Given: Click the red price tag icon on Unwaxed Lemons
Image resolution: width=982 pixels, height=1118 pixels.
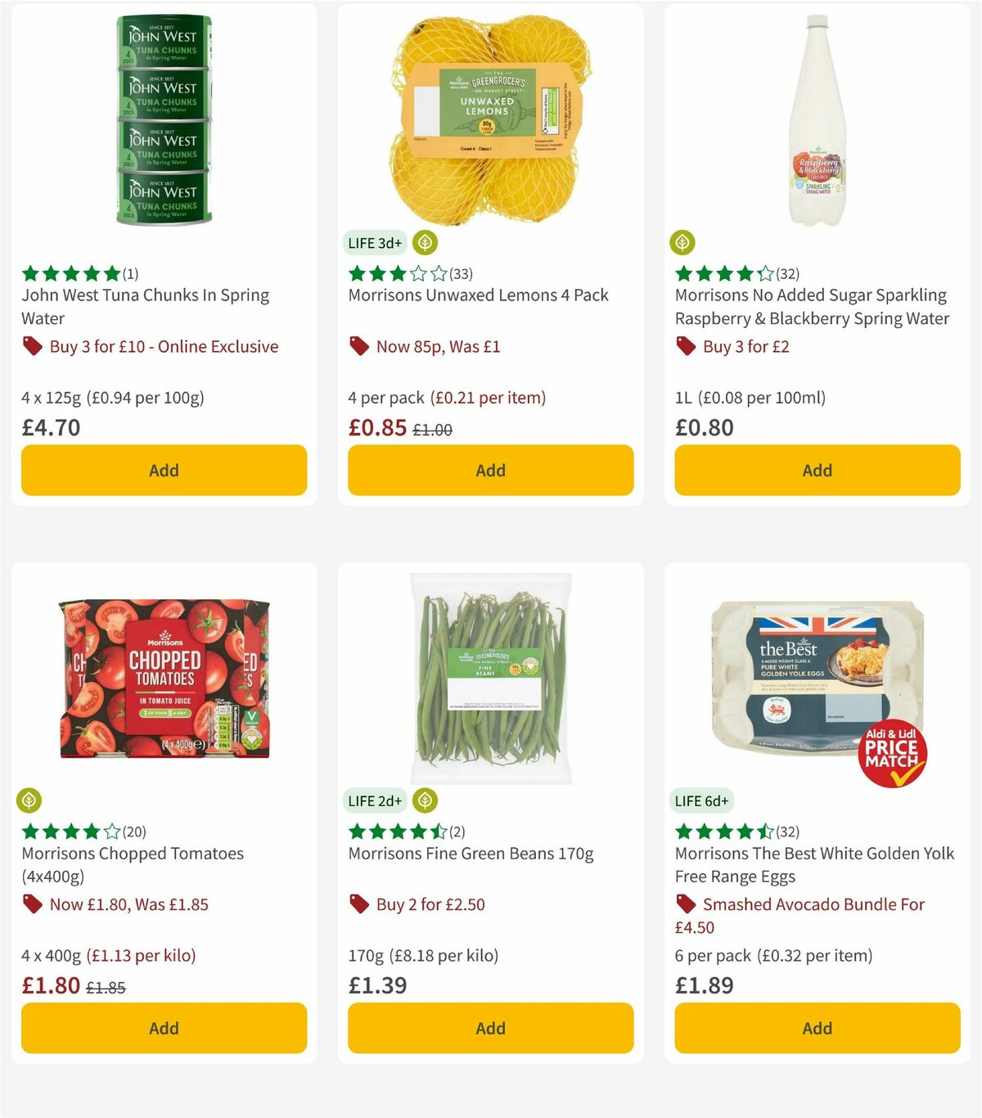Looking at the screenshot, I should pos(359,347).
